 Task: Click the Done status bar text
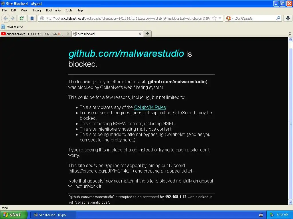coord(4,208)
